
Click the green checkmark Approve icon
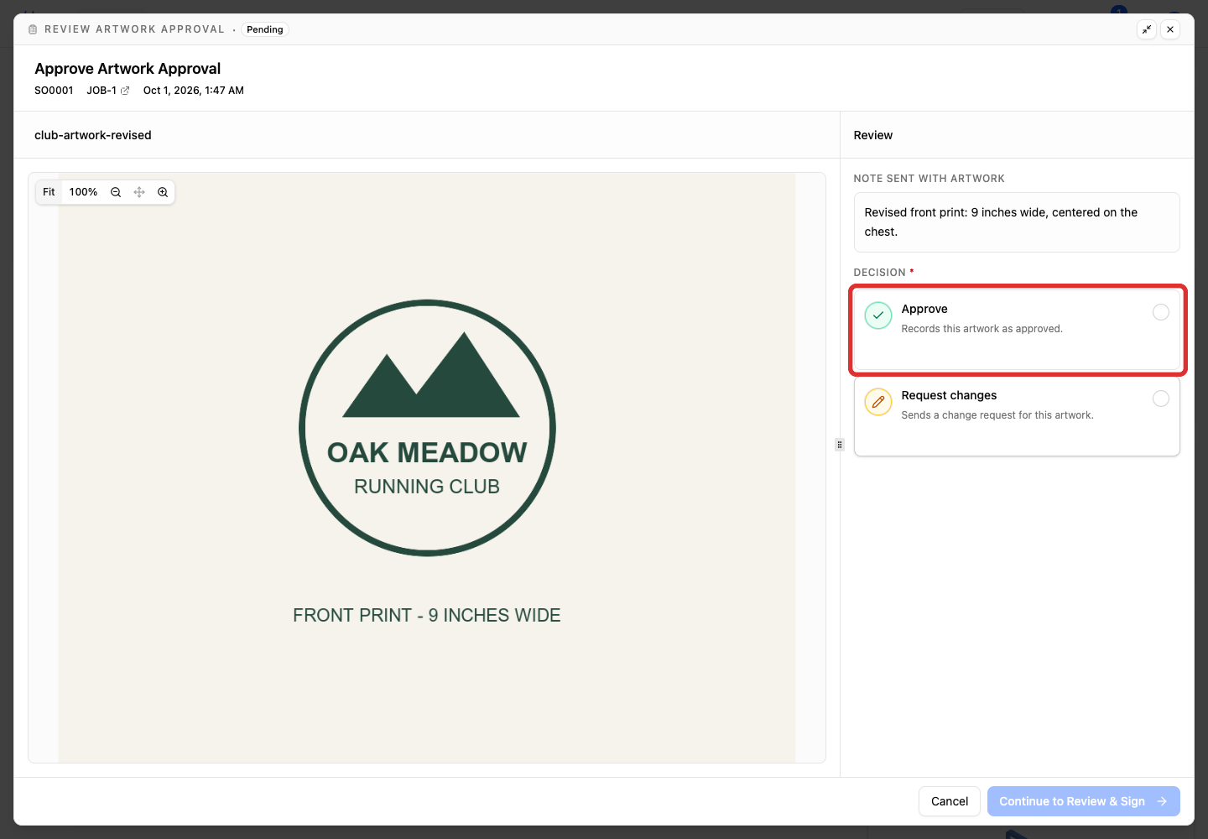pos(878,315)
